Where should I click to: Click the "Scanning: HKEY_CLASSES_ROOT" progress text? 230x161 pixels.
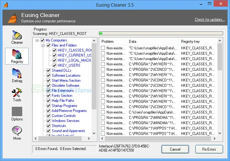(60, 34)
